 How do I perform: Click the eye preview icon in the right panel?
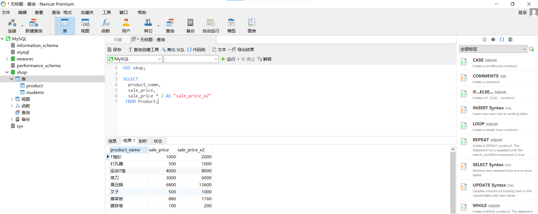coord(493,39)
